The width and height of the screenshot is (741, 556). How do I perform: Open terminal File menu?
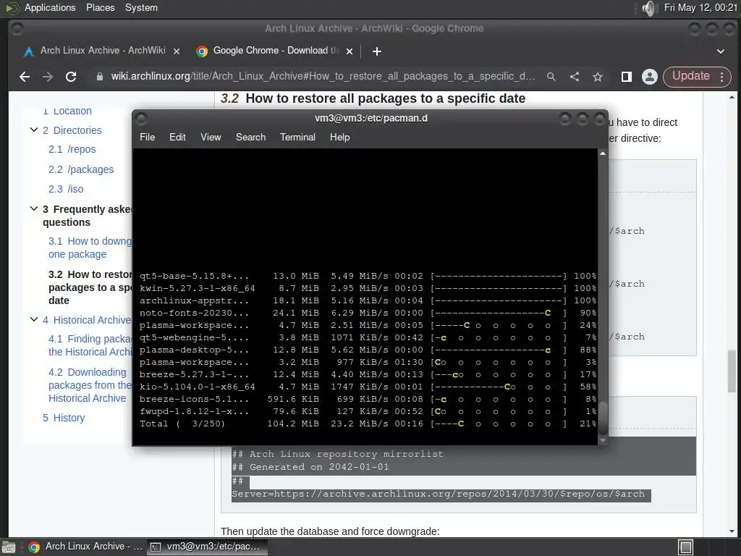(147, 137)
